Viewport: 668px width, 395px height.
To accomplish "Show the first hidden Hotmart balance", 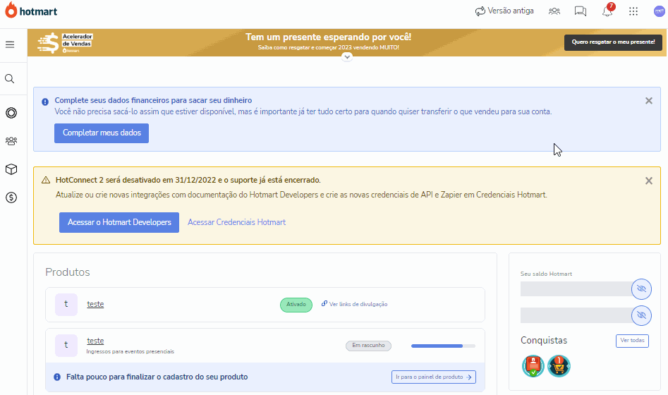I will [641, 289].
